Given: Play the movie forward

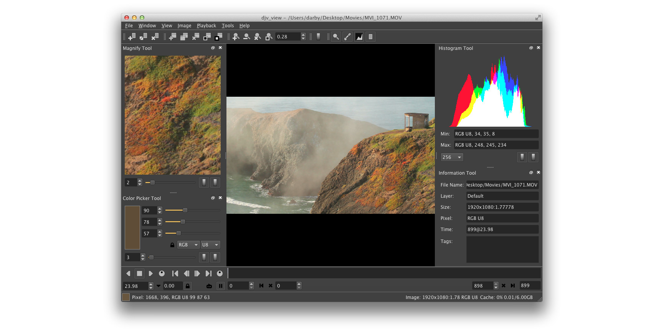Looking at the screenshot, I should click(150, 274).
